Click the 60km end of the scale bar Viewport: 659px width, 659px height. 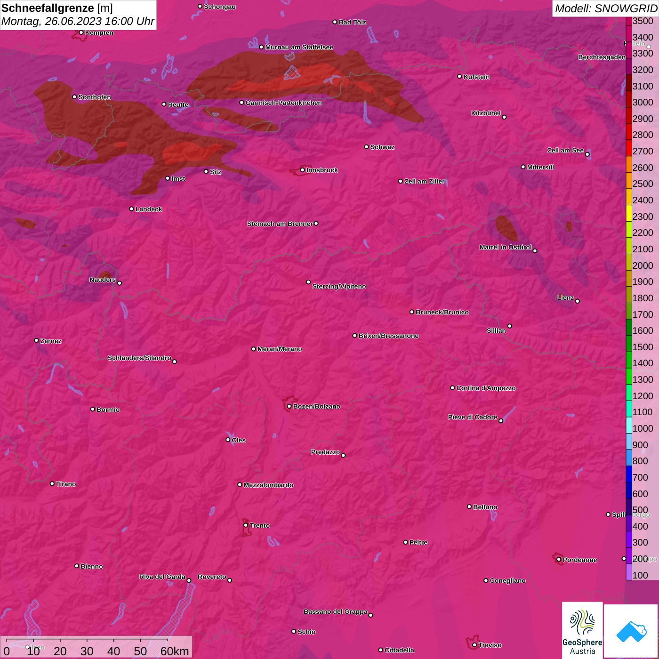(174, 651)
